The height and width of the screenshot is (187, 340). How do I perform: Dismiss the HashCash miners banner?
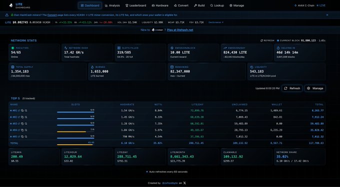pos(327,15)
